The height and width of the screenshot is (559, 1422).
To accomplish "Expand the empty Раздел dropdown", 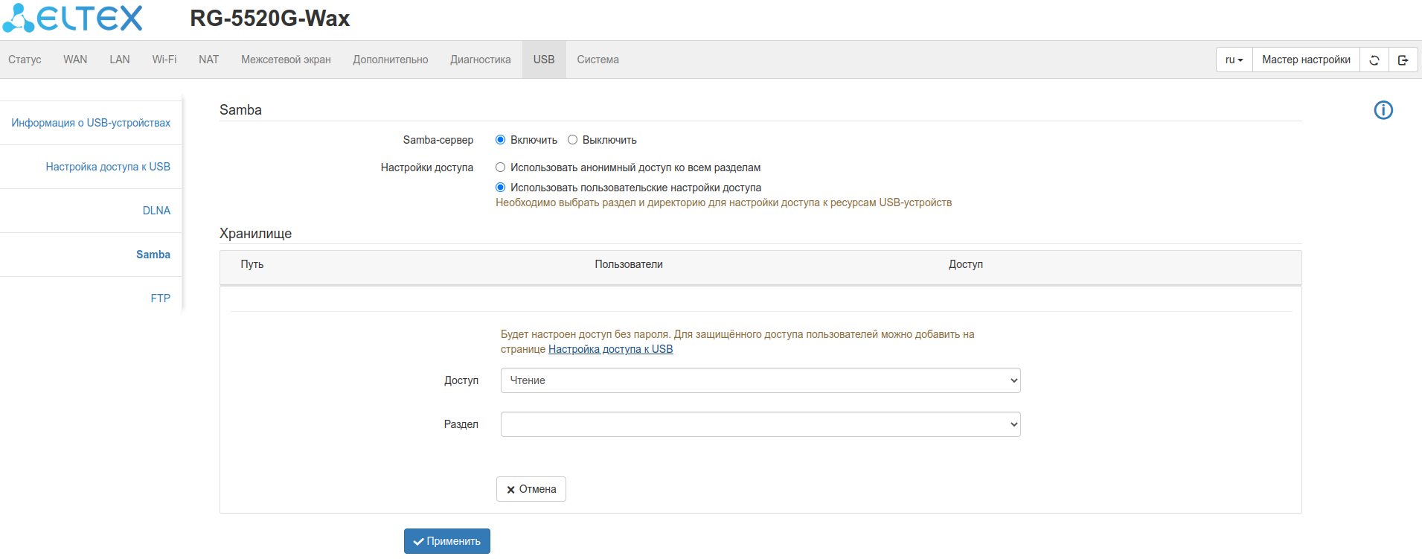I will click(x=760, y=424).
